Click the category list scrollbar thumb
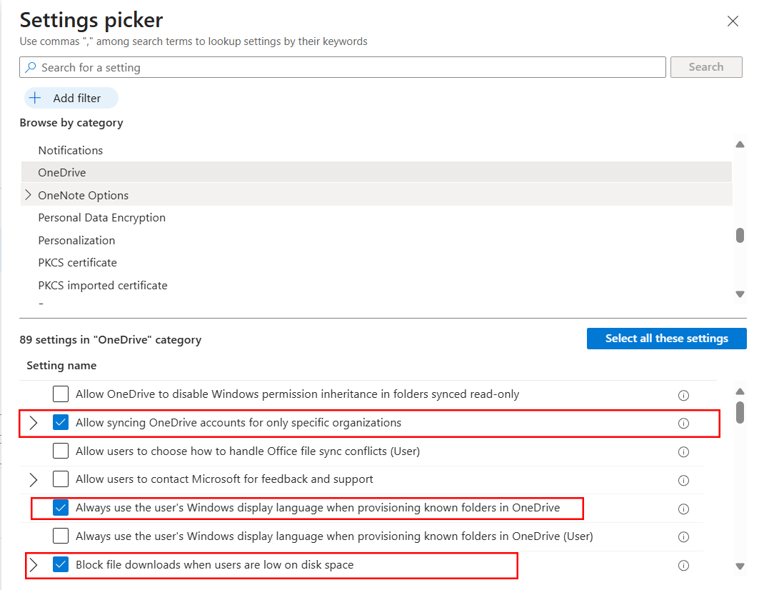This screenshot has width=764, height=590. pyautogui.click(x=740, y=235)
